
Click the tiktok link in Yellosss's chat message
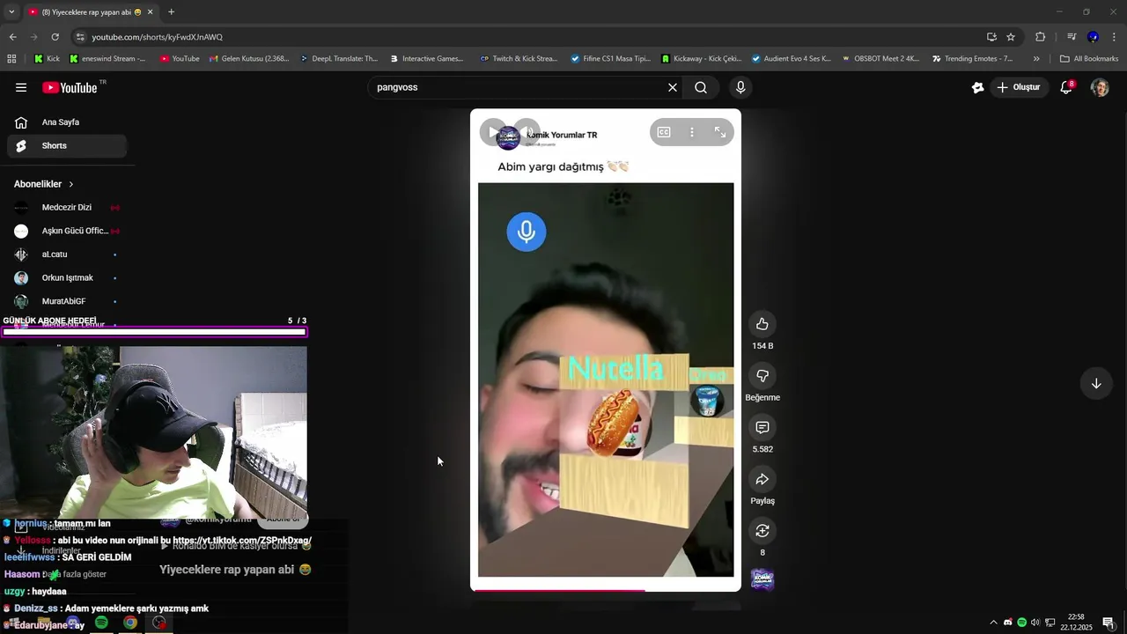(242, 541)
